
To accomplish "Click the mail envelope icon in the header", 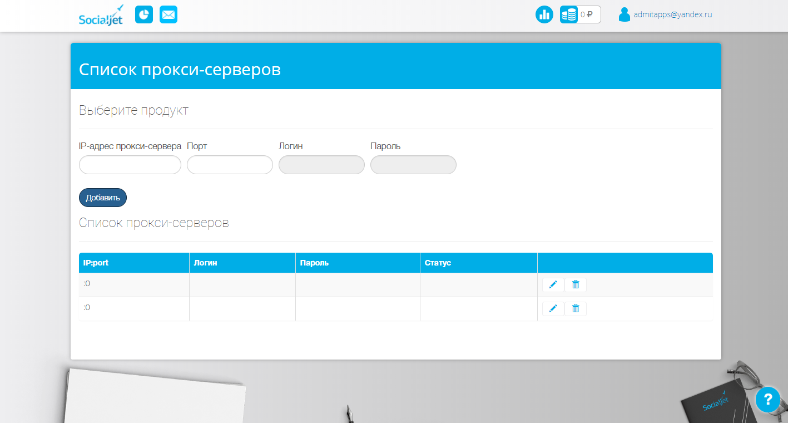I will click(x=168, y=14).
